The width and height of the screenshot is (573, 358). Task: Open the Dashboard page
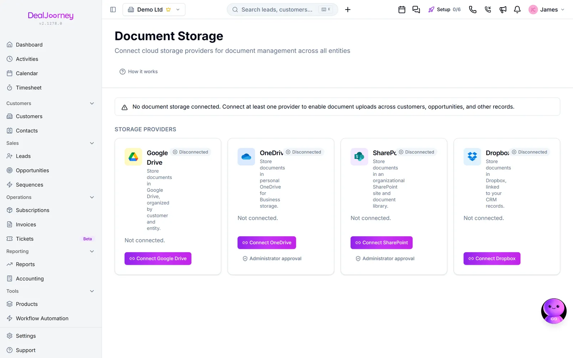coord(50,45)
